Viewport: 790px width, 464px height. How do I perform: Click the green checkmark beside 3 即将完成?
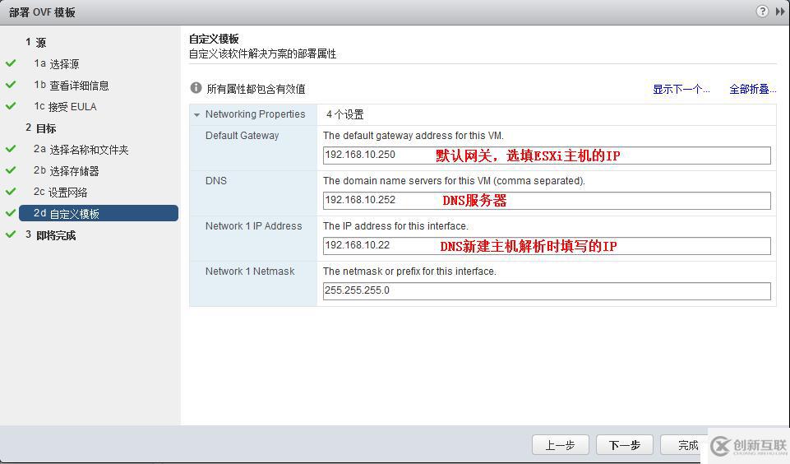(x=11, y=234)
